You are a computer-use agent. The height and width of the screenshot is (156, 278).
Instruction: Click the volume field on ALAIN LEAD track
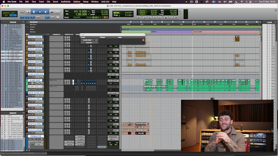(110, 83)
